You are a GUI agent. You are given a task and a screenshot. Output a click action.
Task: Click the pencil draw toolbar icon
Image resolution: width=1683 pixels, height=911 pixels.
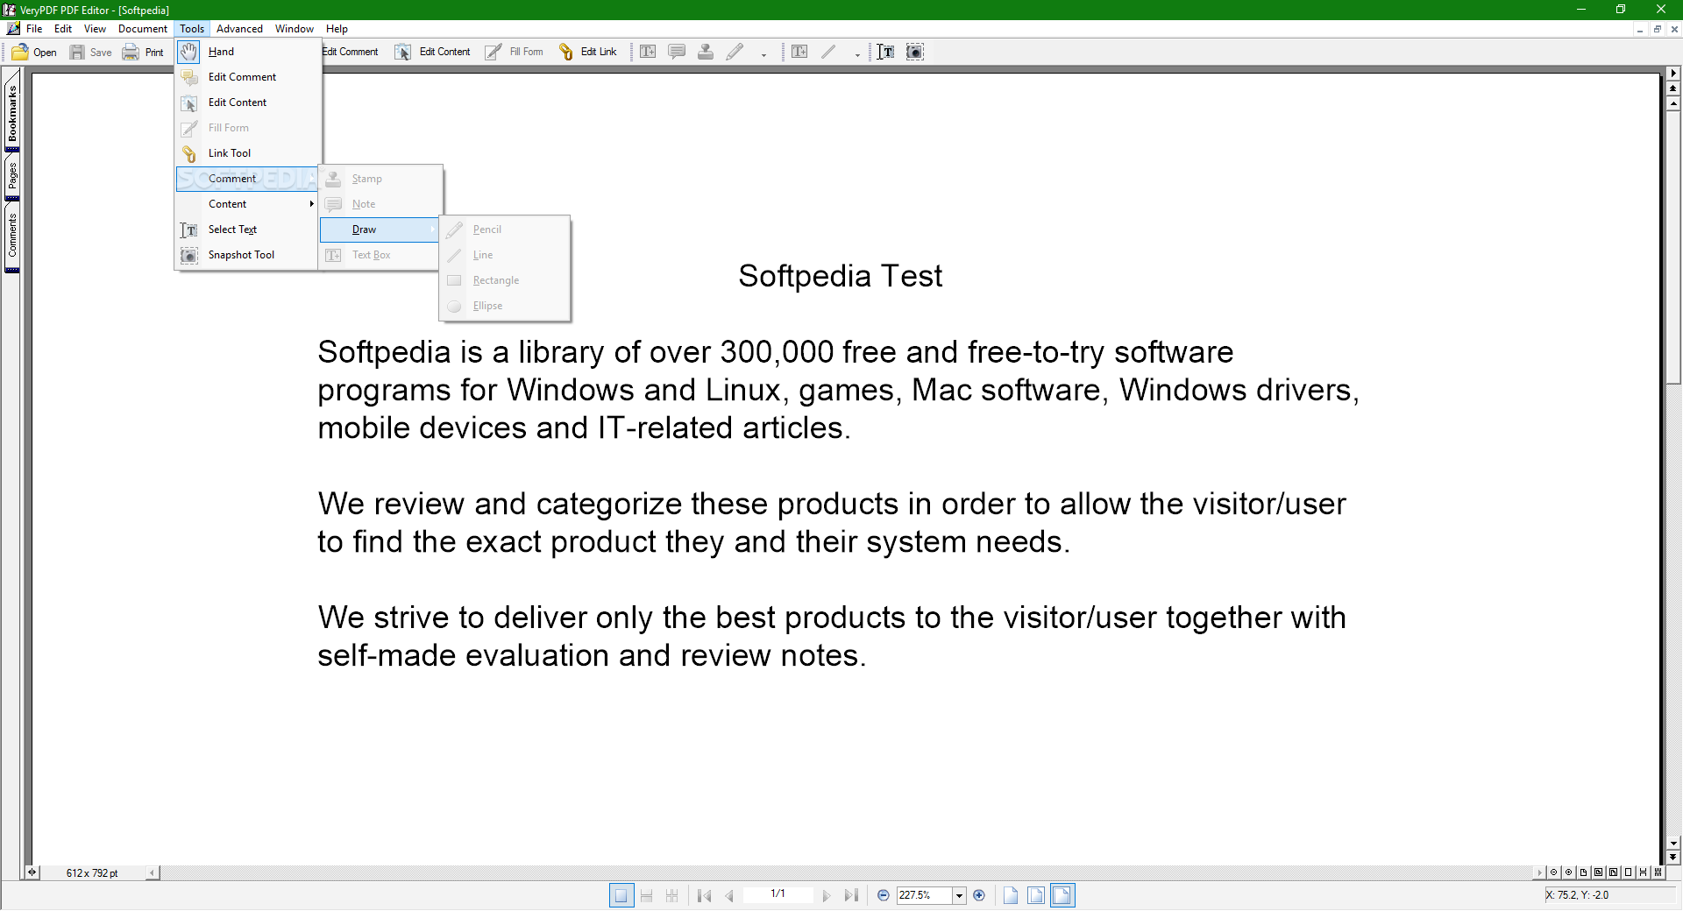735,53
